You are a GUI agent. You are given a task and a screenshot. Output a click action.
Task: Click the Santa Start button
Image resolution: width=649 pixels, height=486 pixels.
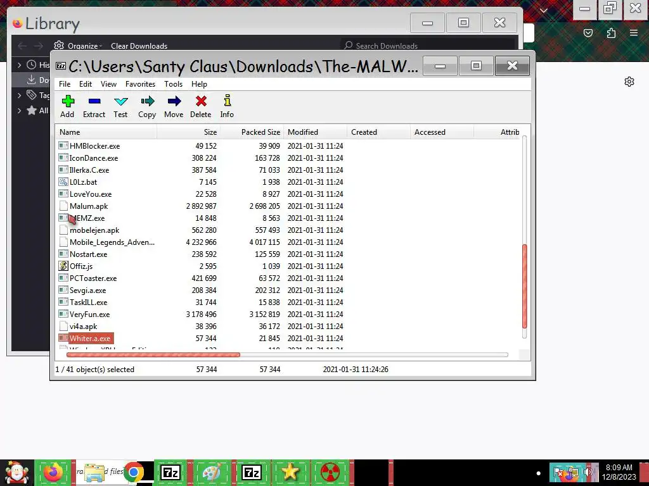click(16, 472)
